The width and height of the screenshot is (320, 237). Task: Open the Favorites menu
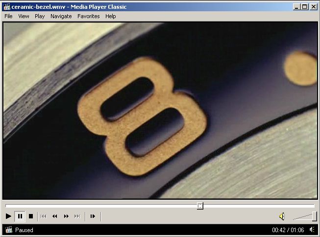[88, 16]
